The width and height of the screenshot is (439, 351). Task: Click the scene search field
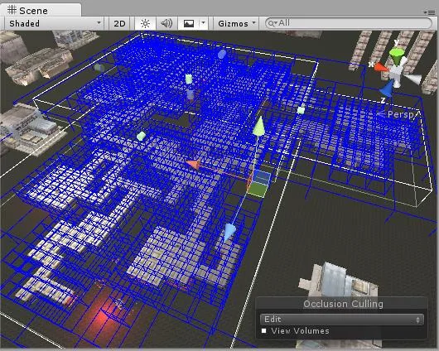coord(348,23)
